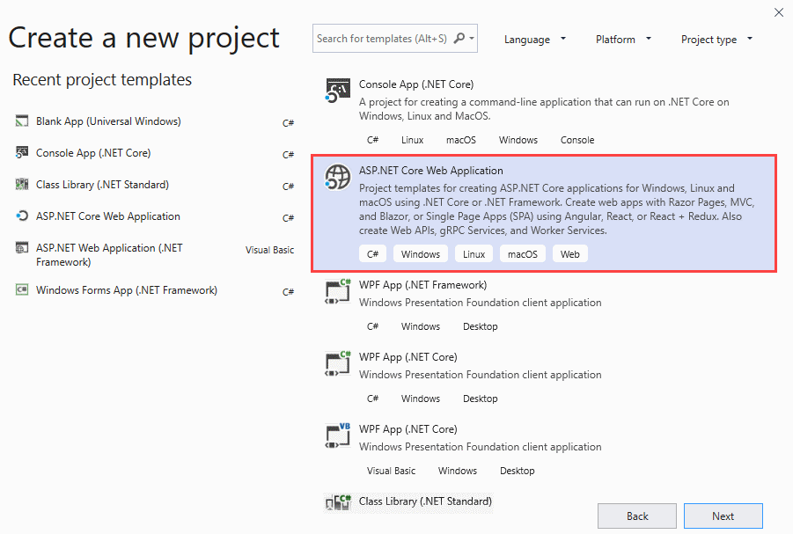Select recent Class Library (.NET Standard) template
Image resolution: width=793 pixels, height=534 pixels.
click(x=155, y=185)
